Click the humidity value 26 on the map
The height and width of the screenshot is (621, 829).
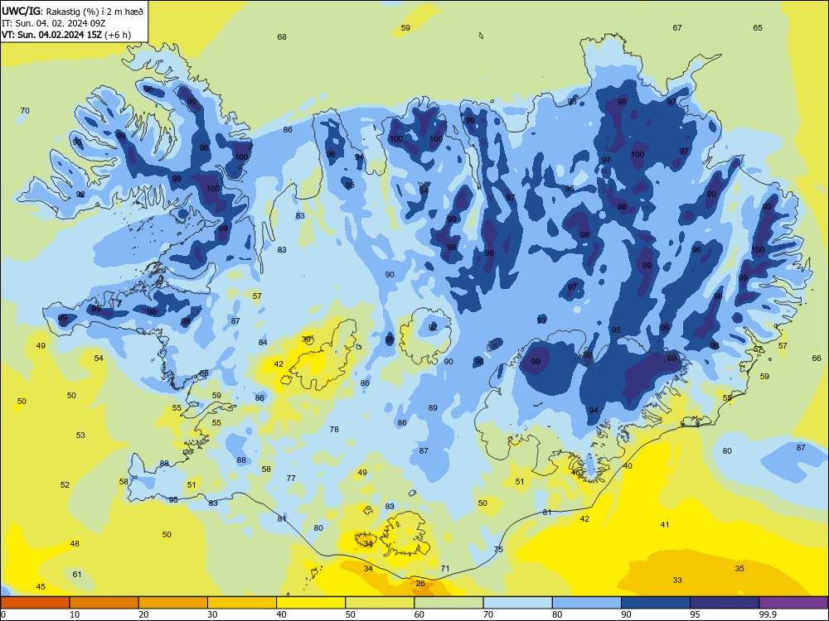point(420,584)
